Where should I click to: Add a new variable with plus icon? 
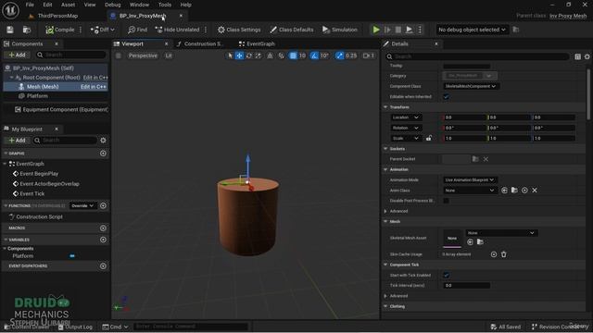pos(103,240)
